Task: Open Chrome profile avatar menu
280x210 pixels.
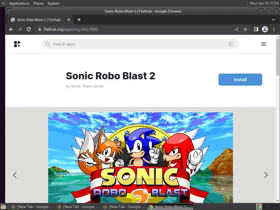Action: pyautogui.click(x=265, y=29)
